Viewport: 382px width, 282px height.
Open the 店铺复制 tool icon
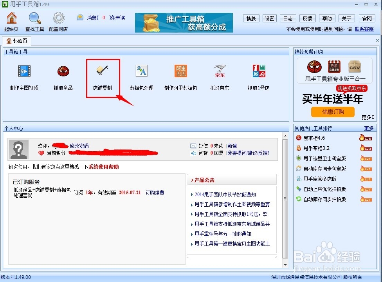coord(102,71)
